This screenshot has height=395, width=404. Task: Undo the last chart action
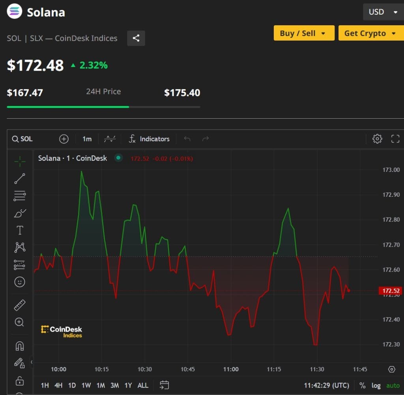point(187,139)
